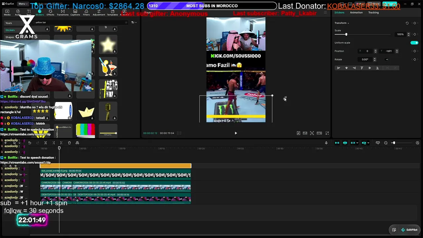Click the Rotate angle field
423x238 pixels.
(365, 59)
